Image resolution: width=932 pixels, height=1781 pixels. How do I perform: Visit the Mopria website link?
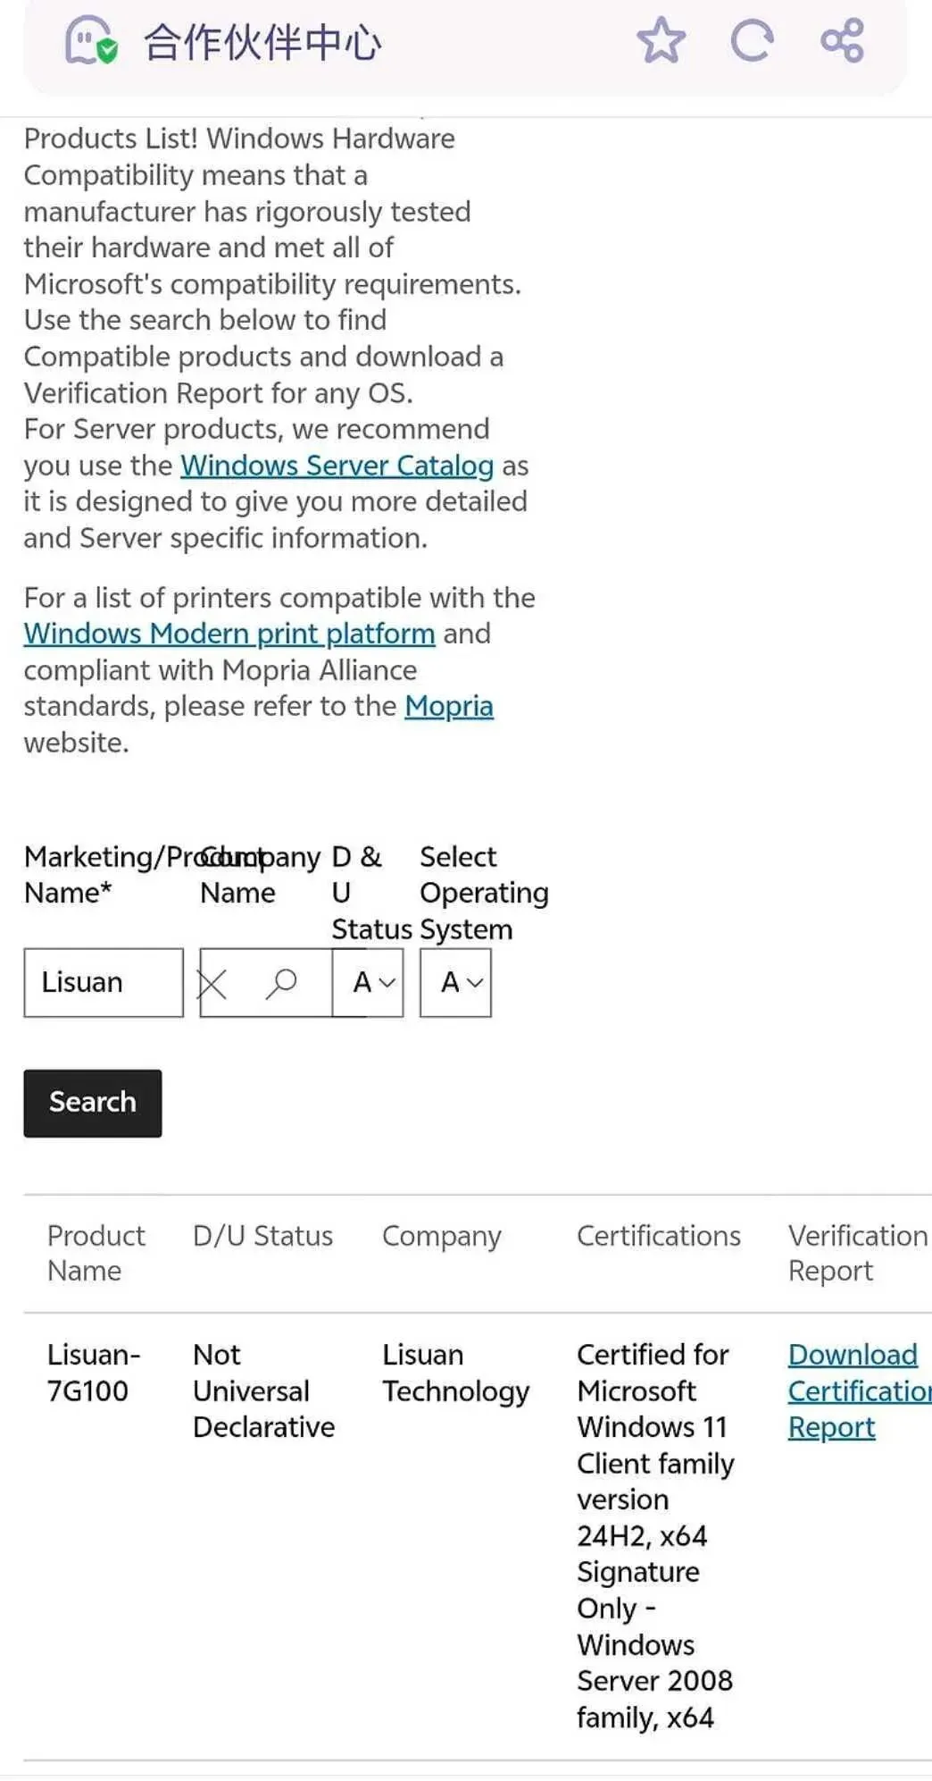point(449,706)
